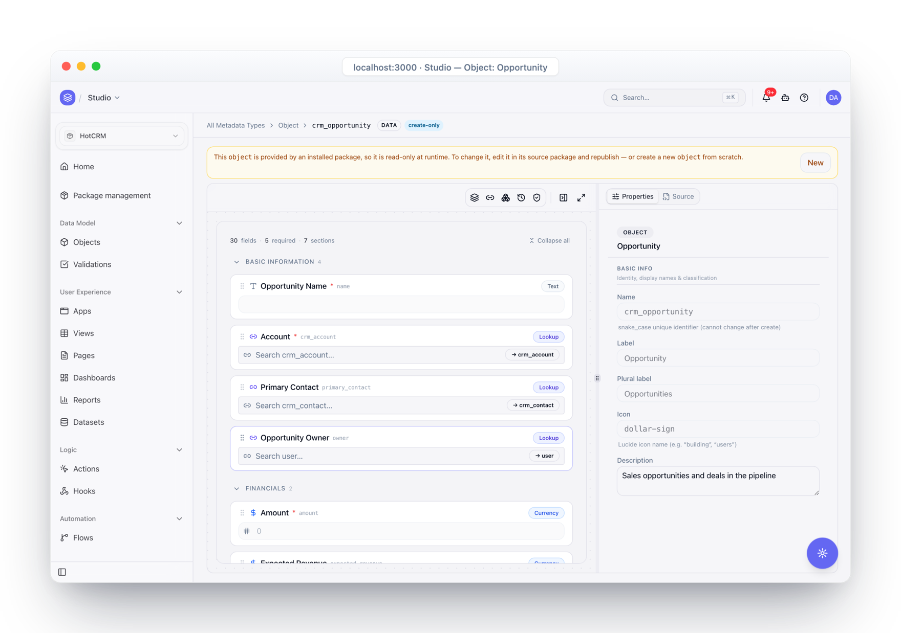The image size is (901, 633).
Task: Open the AI assistant robot icon
Action: pos(785,97)
